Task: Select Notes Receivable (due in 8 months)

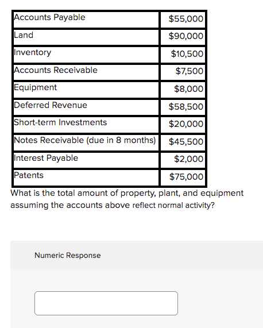Action: [85, 140]
